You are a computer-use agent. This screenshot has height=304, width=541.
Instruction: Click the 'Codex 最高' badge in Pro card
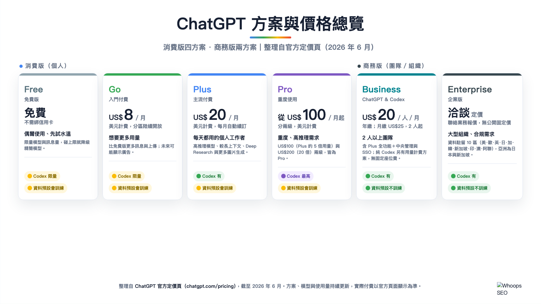click(x=295, y=176)
